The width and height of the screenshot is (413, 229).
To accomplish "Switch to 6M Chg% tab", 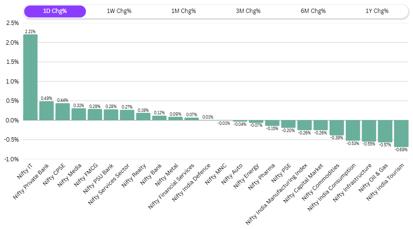I will point(313,12).
